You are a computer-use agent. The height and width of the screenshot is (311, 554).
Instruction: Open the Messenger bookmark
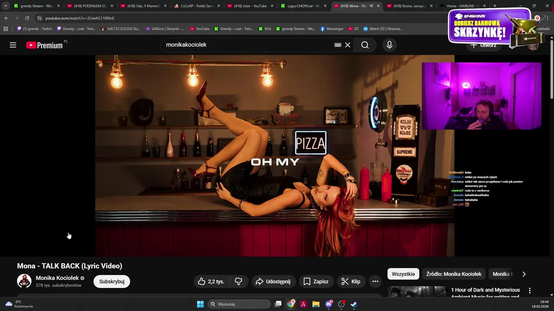click(x=332, y=29)
